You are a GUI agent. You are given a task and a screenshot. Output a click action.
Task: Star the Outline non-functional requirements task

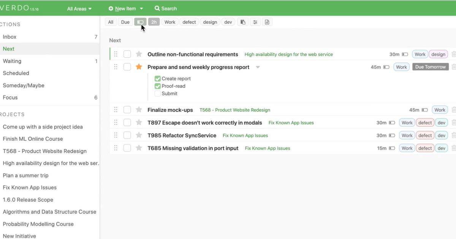click(139, 54)
